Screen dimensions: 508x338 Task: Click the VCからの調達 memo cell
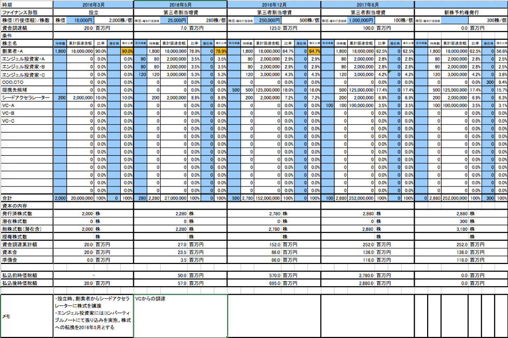point(180,316)
